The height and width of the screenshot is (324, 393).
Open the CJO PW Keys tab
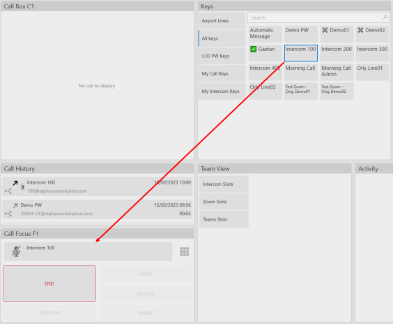pos(222,56)
